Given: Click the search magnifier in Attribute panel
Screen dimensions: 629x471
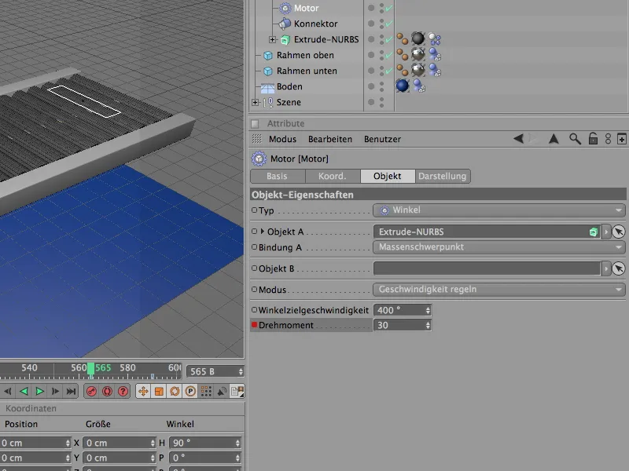Looking at the screenshot, I should point(575,139).
